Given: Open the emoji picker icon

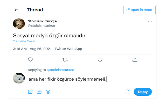Looking at the screenshot, I should [48, 92].
